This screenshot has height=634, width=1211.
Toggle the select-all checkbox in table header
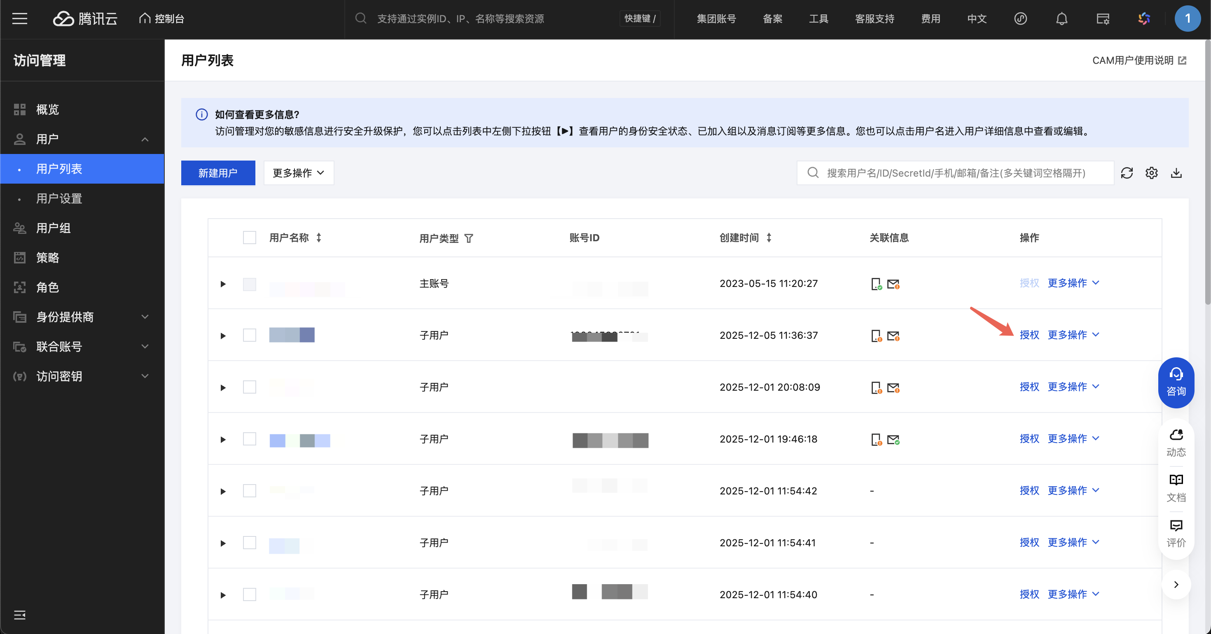(249, 238)
